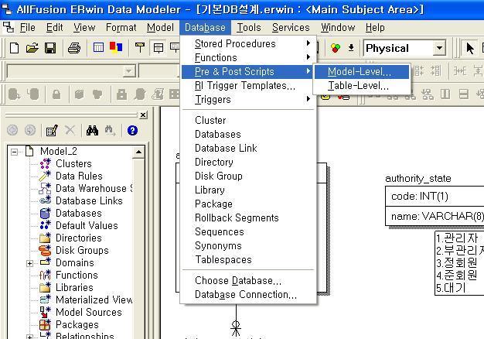This screenshot has height=339, width=484.
Task: Click the delete X icon in explorer toolbar
Action: pos(70,130)
